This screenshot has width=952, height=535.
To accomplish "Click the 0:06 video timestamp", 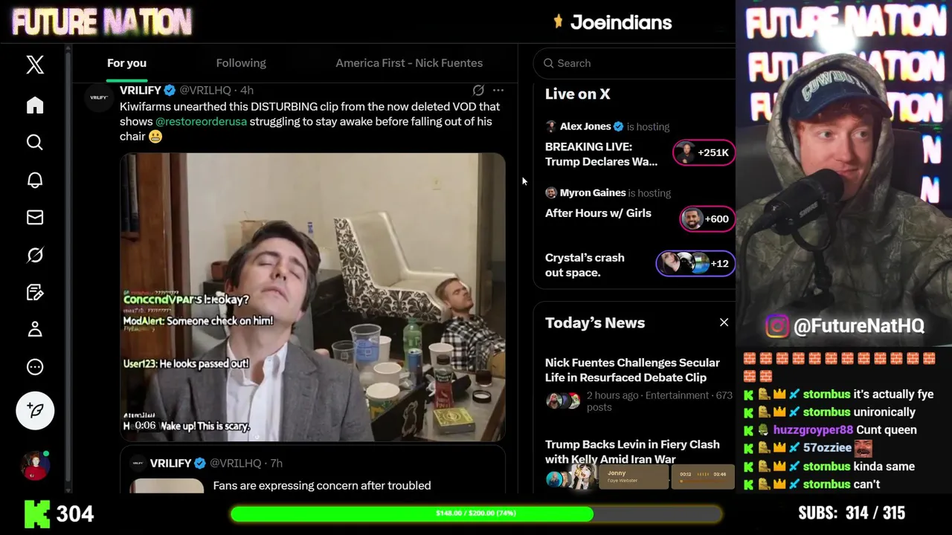I will 145,425.
